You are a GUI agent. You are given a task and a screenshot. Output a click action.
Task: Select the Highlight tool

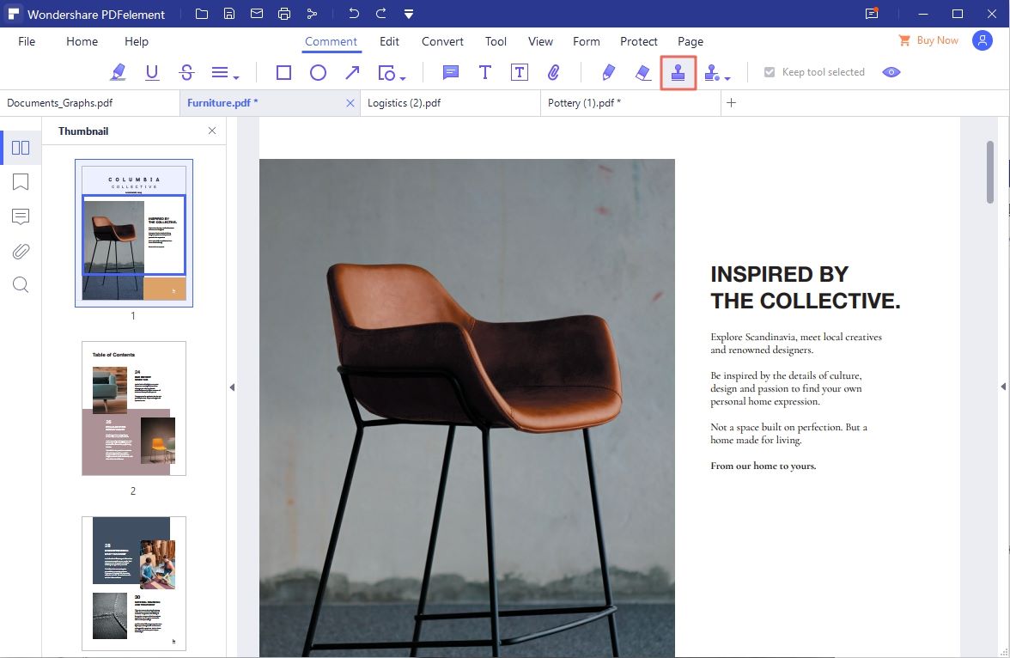(x=119, y=72)
